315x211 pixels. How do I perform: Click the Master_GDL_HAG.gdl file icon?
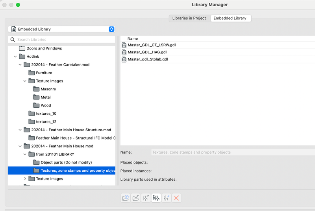(x=124, y=52)
